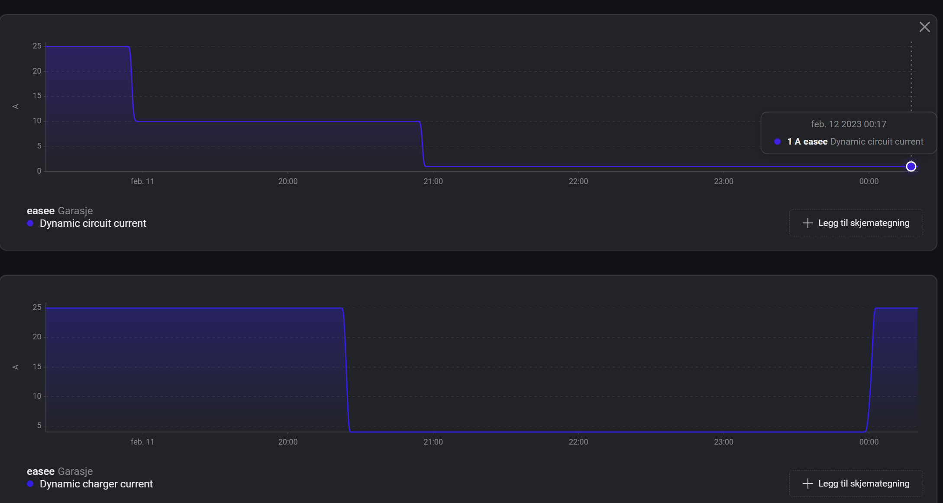Click the blue dot inside the tooltip
Image resolution: width=943 pixels, height=503 pixels.
pos(778,142)
